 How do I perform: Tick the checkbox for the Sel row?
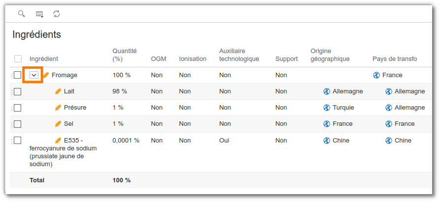(x=17, y=124)
